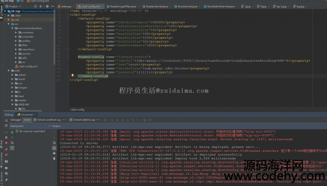This screenshot has width=327, height=186.
Task: Toggle mute breakpoints icon
Action: click(6, 155)
